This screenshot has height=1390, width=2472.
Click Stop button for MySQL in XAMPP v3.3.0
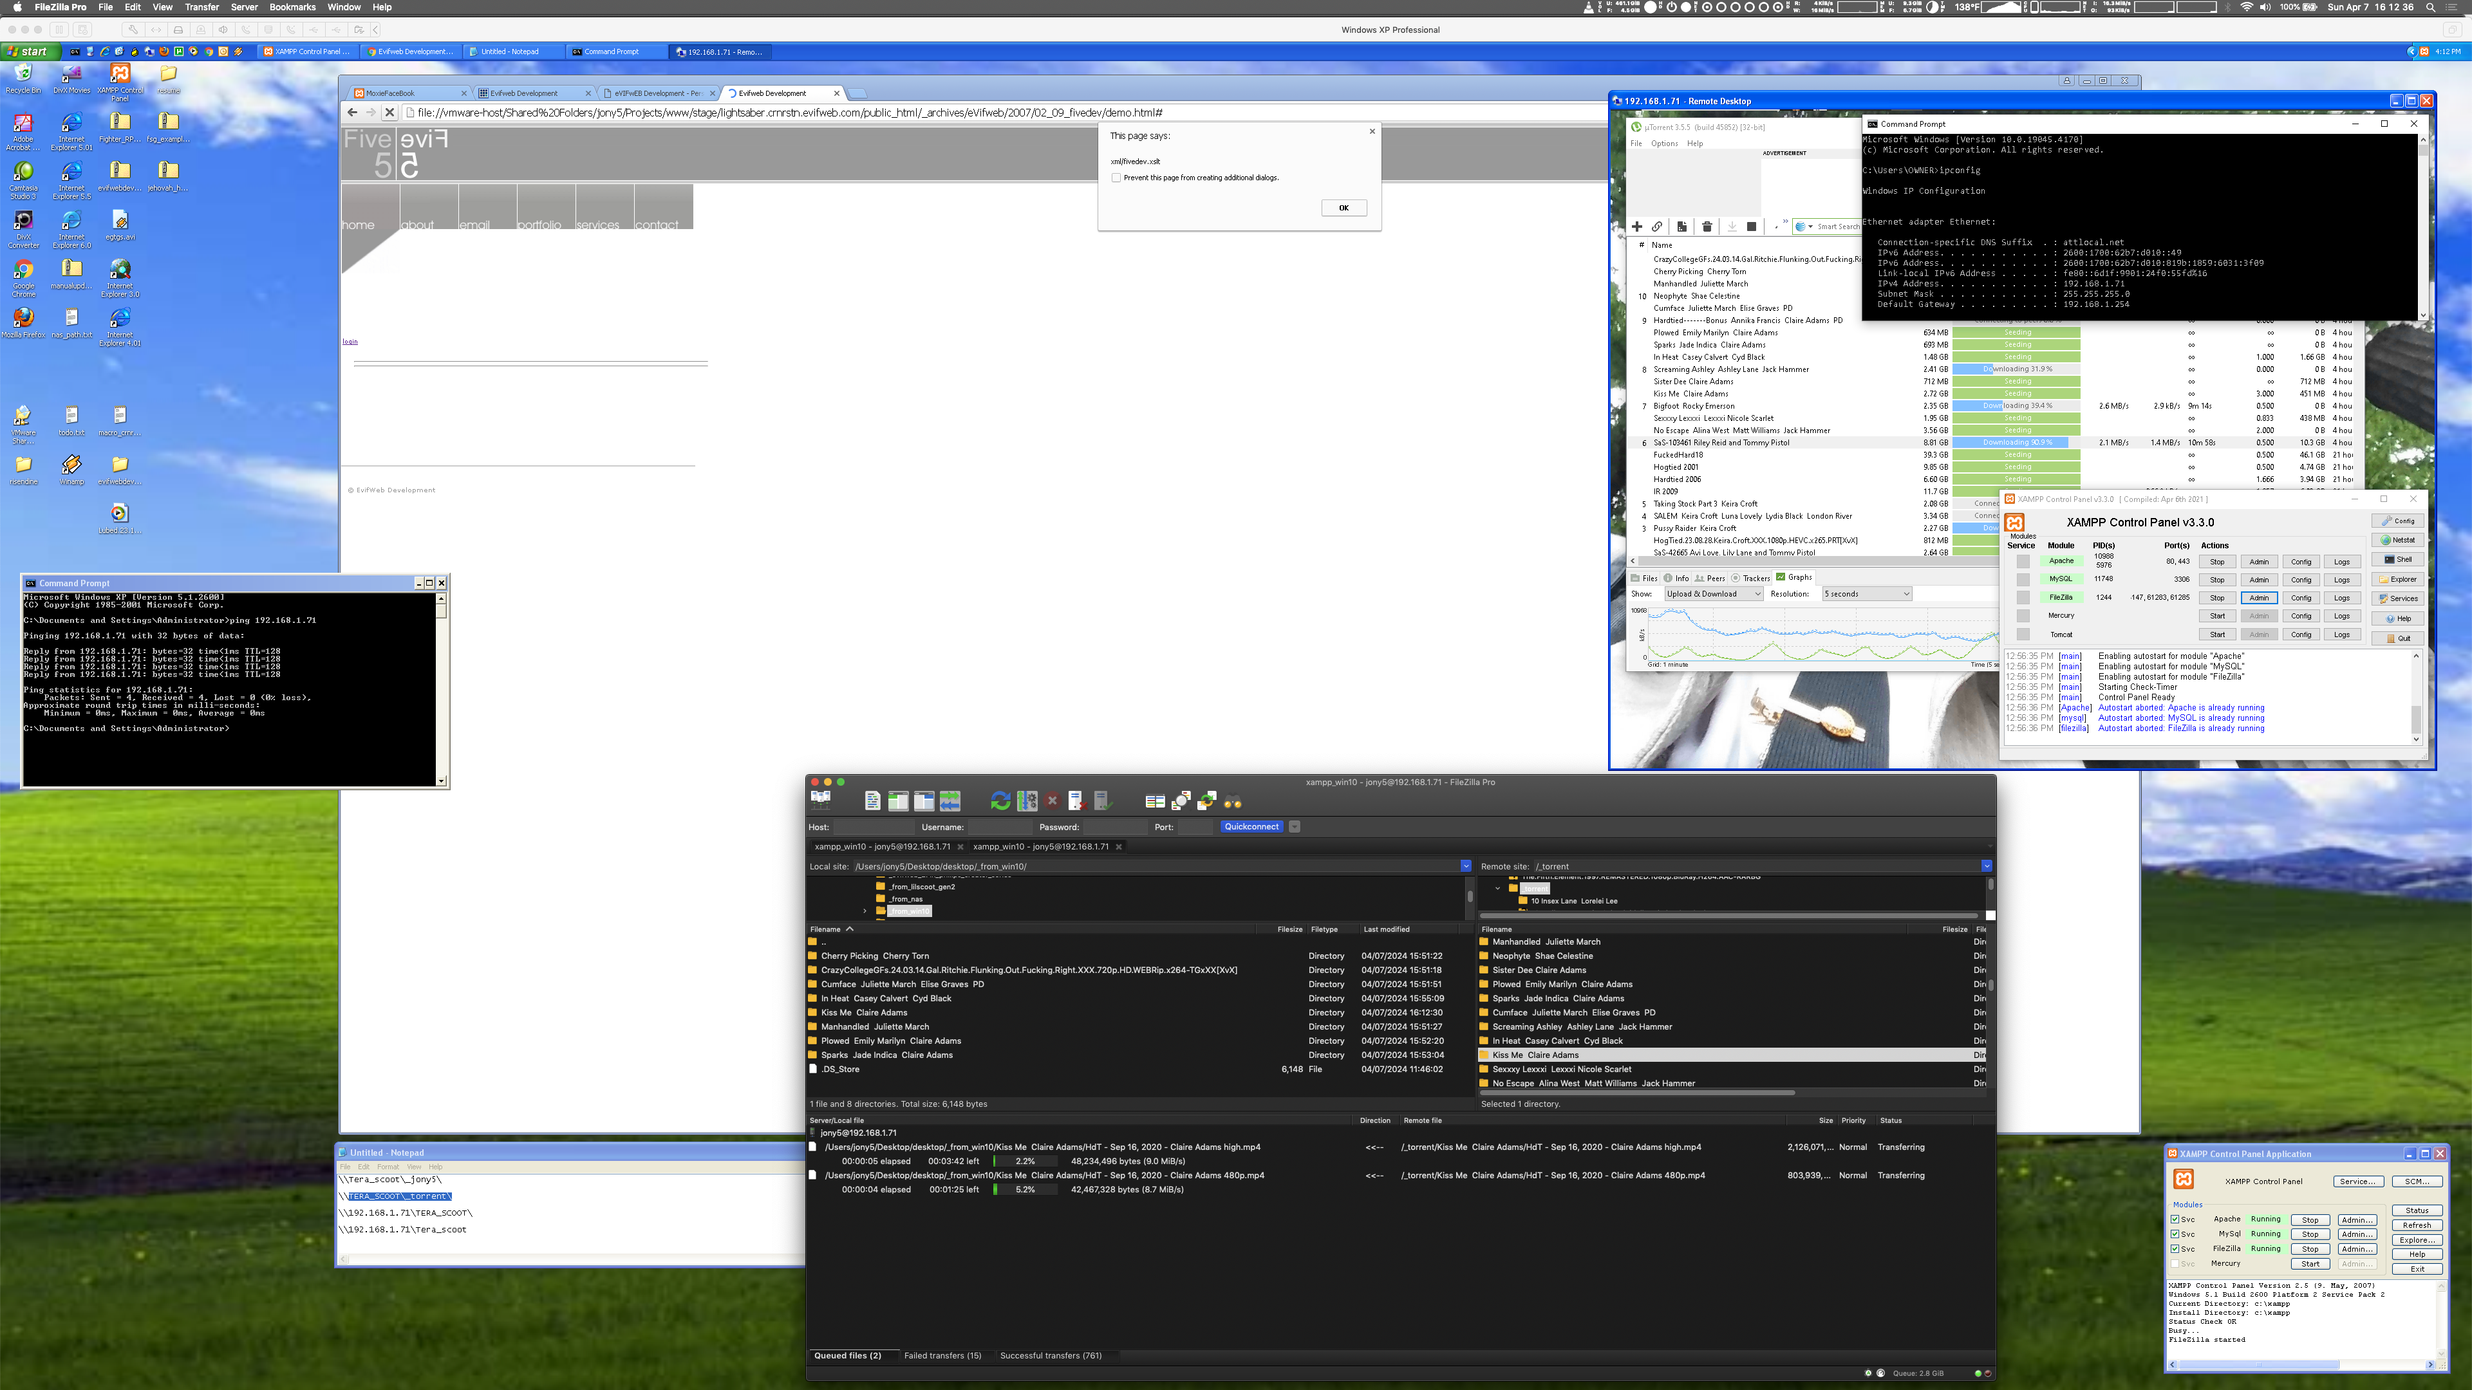[x=2216, y=579]
